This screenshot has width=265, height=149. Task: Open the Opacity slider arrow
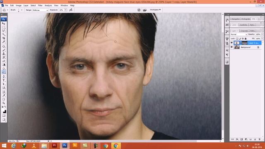tap(262, 34)
